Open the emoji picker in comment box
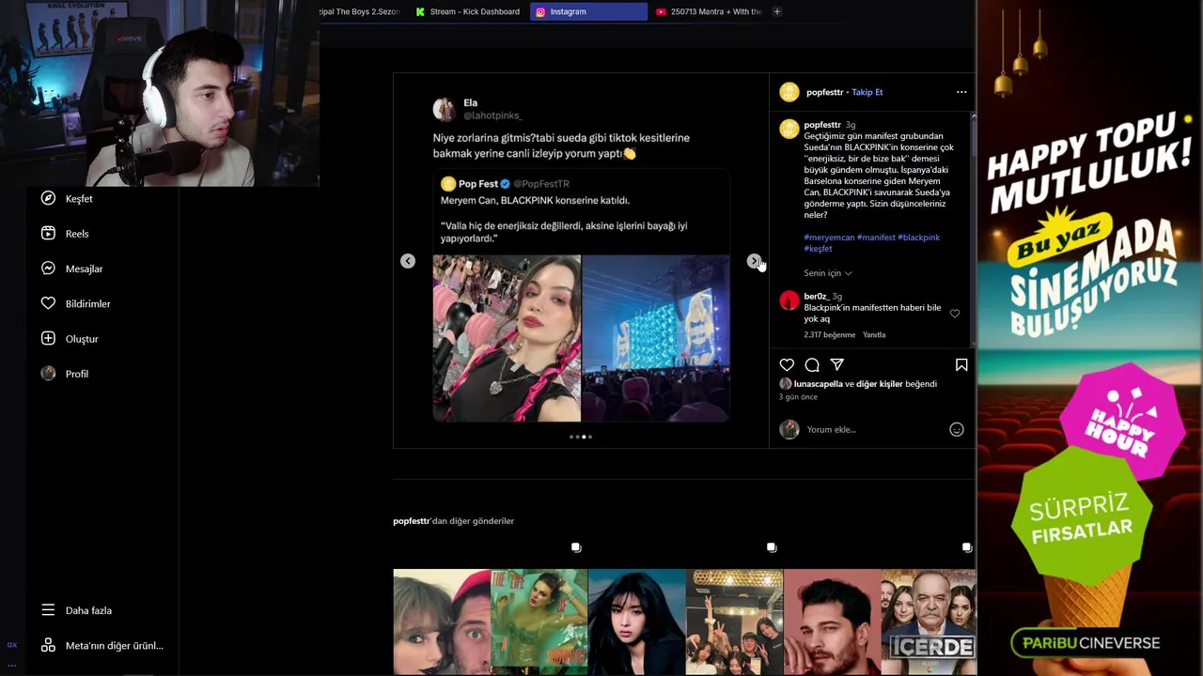The height and width of the screenshot is (676, 1203). 957,429
